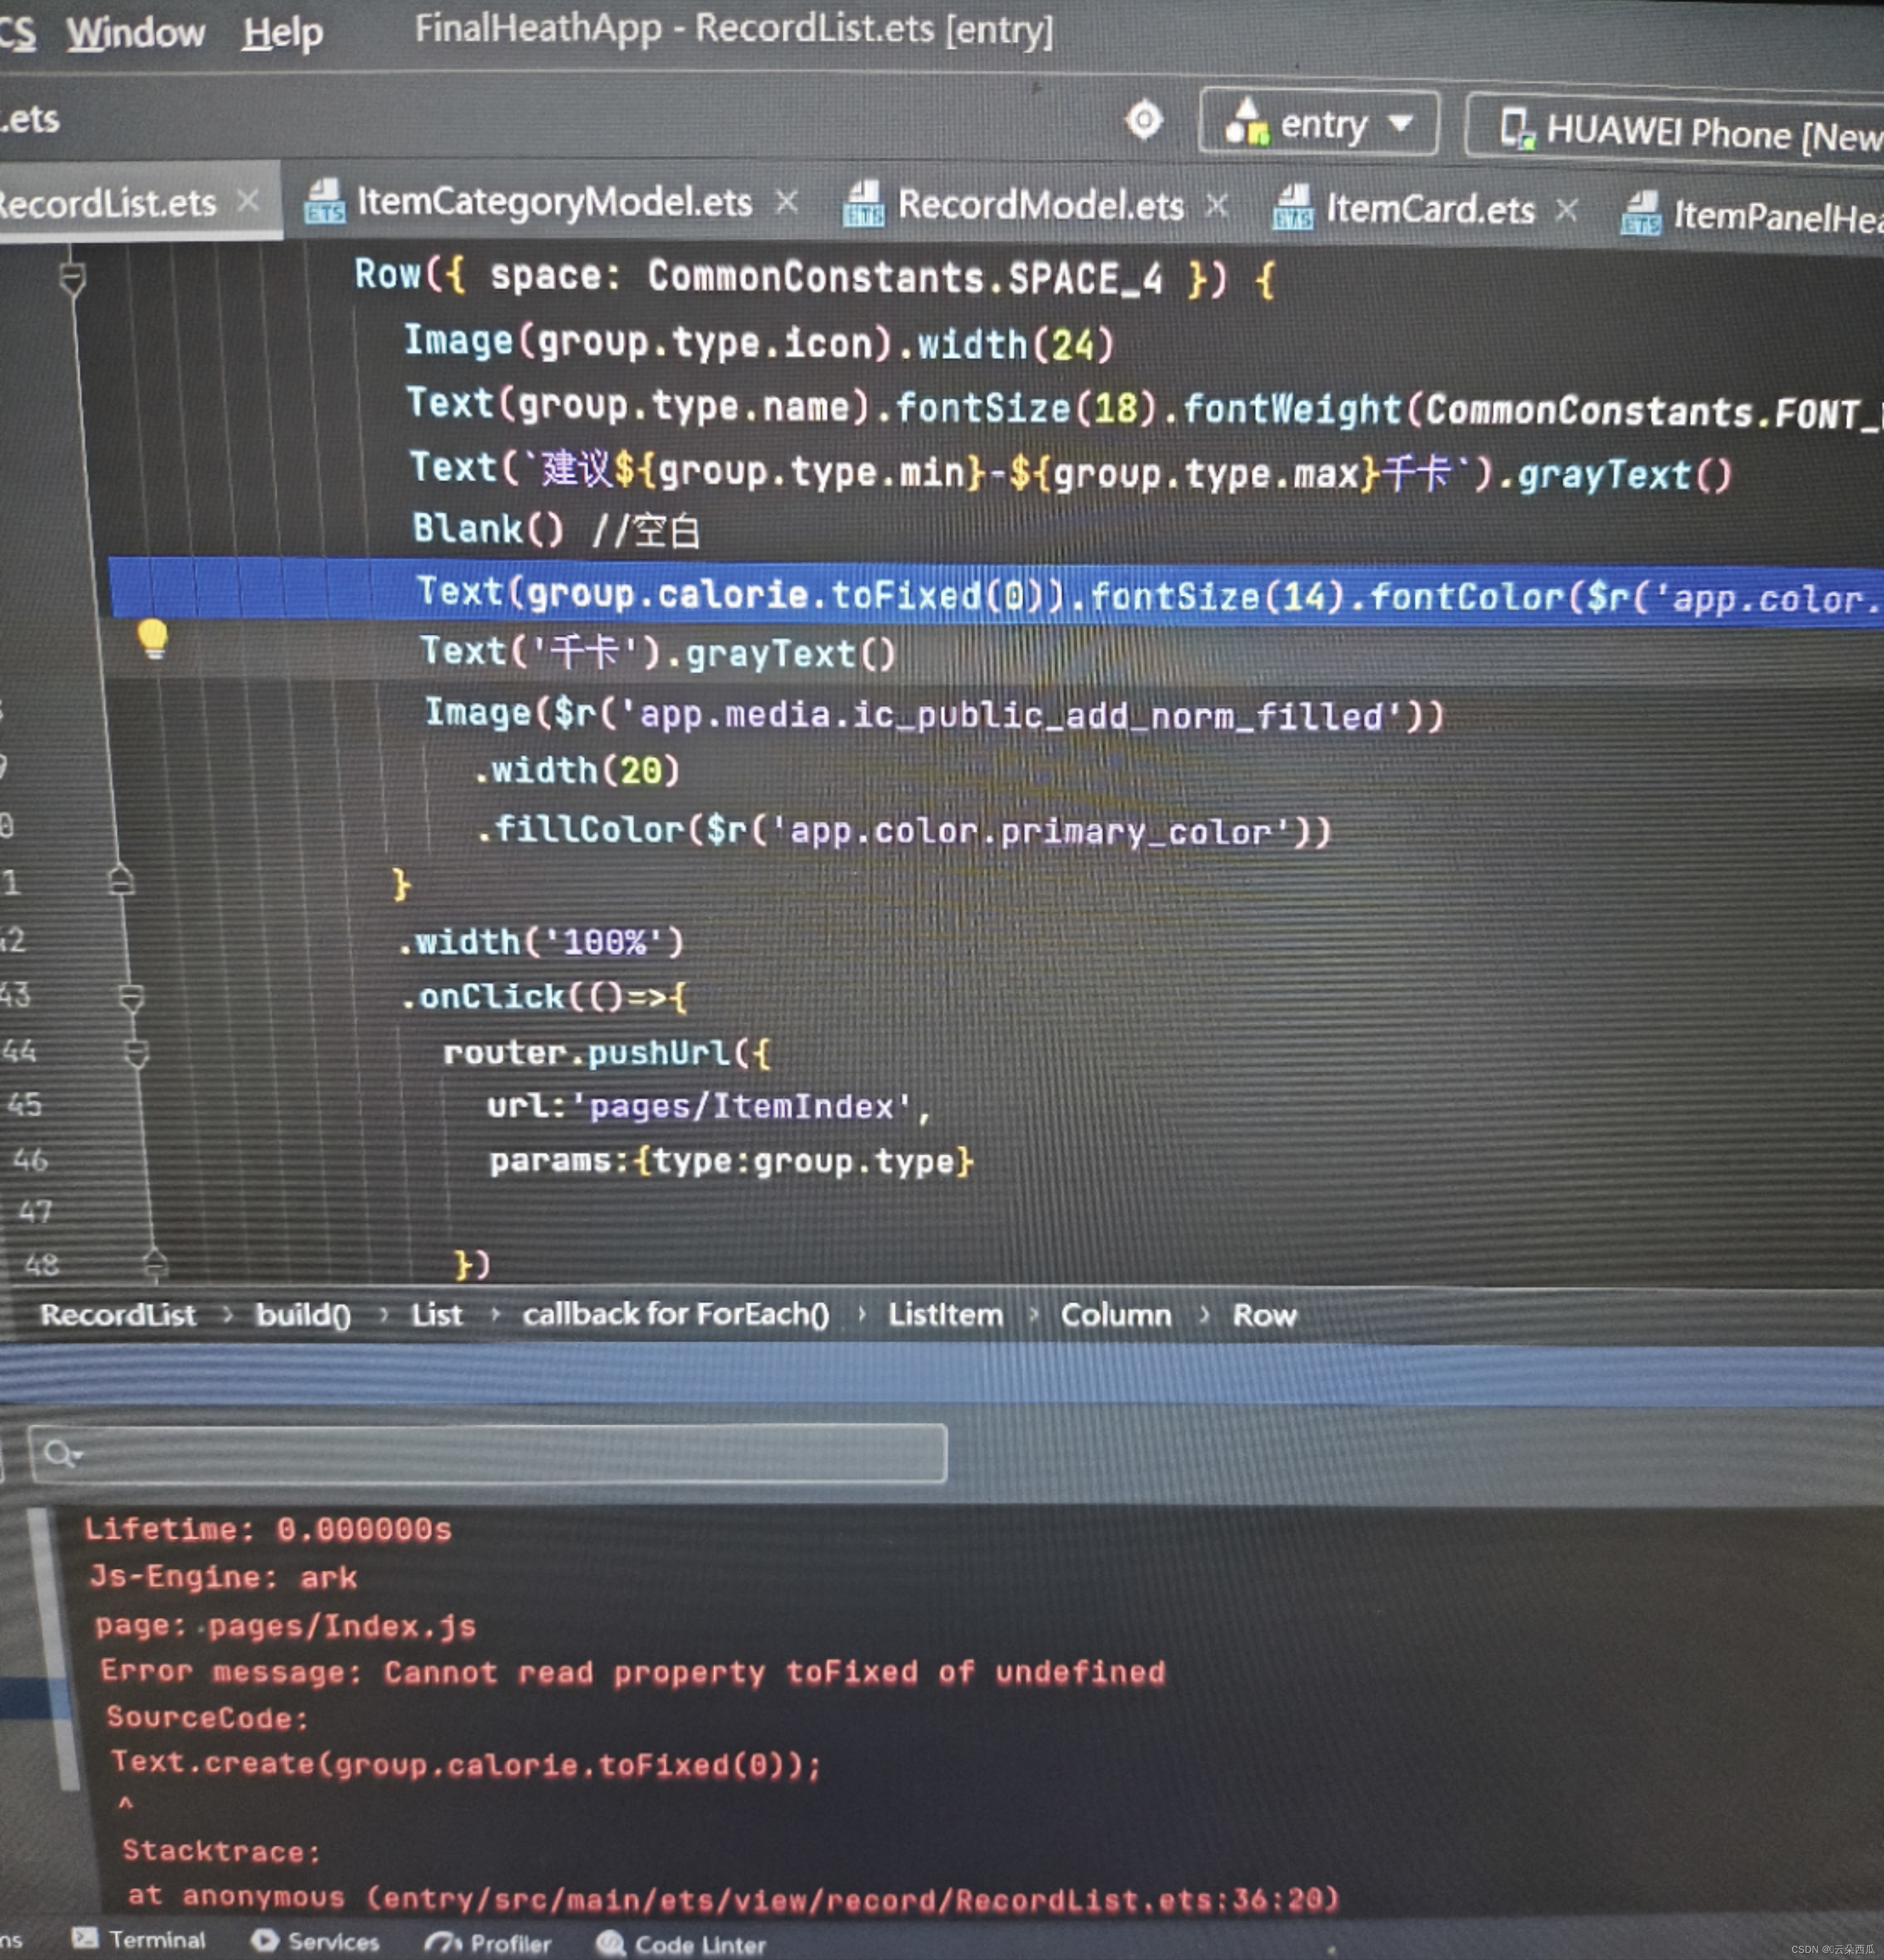The width and height of the screenshot is (1884, 1960).
Task: Select build() in the breadcrumb
Action: coord(303,1314)
